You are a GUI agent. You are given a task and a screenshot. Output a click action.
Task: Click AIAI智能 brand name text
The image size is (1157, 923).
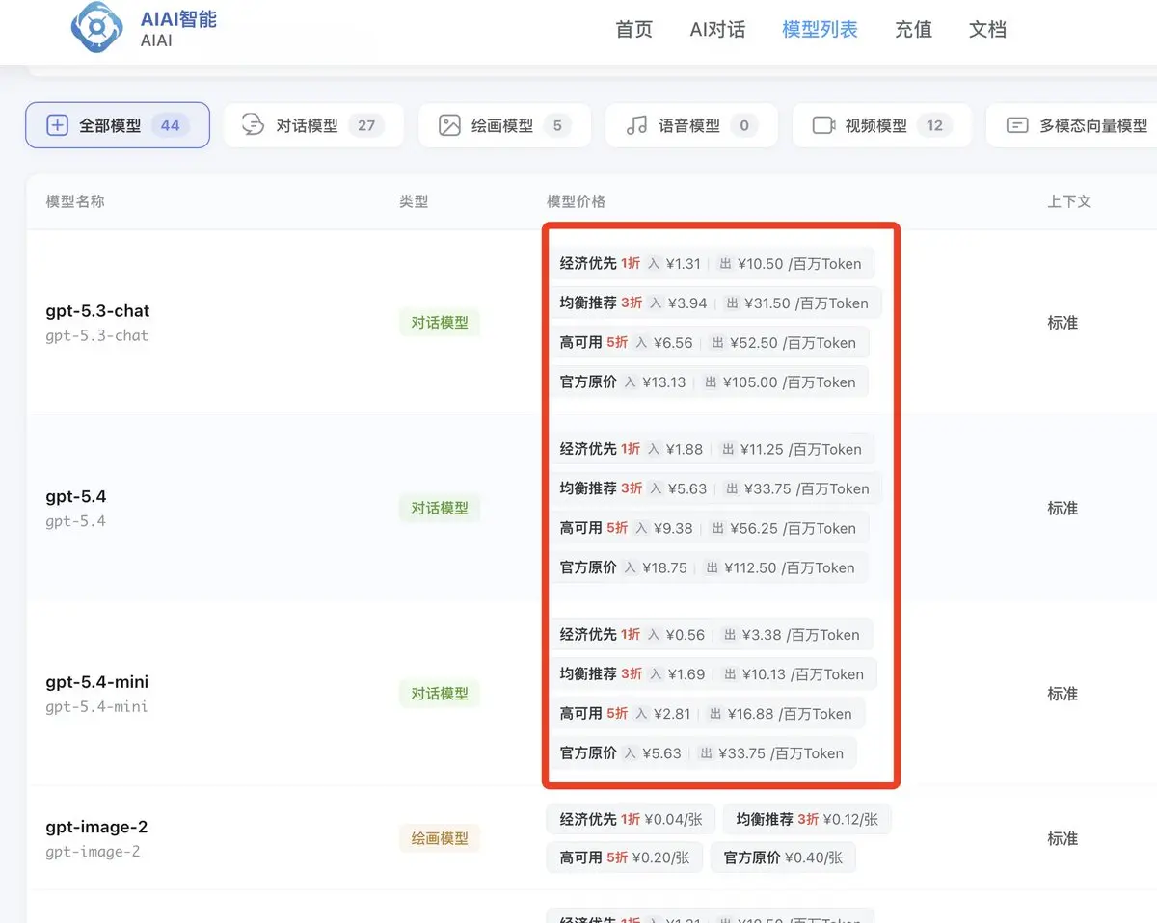[178, 18]
